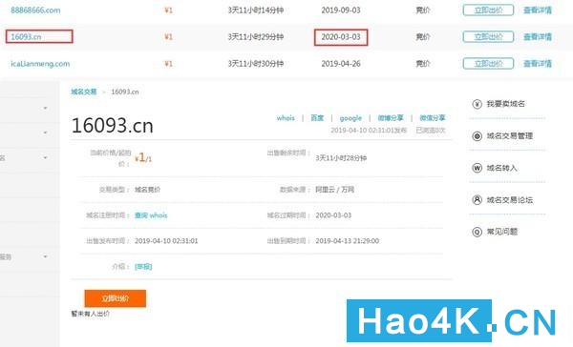The height and width of the screenshot is (347, 573).
Task: Open 我要卖域名 in the right sidebar
Action: click(506, 104)
